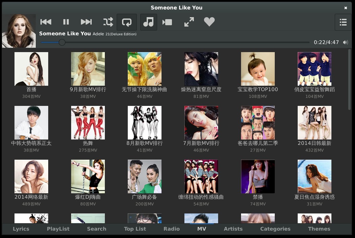Open the 无节操下限洗脑神曲 thumbnail
Viewport: 355px width, 238px height.
tap(144, 69)
